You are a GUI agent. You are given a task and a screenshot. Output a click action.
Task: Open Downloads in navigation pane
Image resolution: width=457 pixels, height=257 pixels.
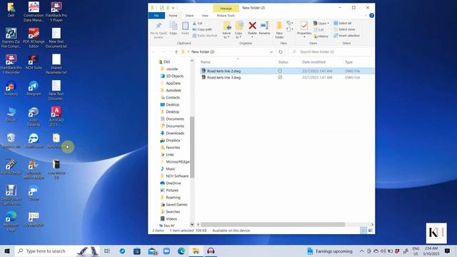172,133
